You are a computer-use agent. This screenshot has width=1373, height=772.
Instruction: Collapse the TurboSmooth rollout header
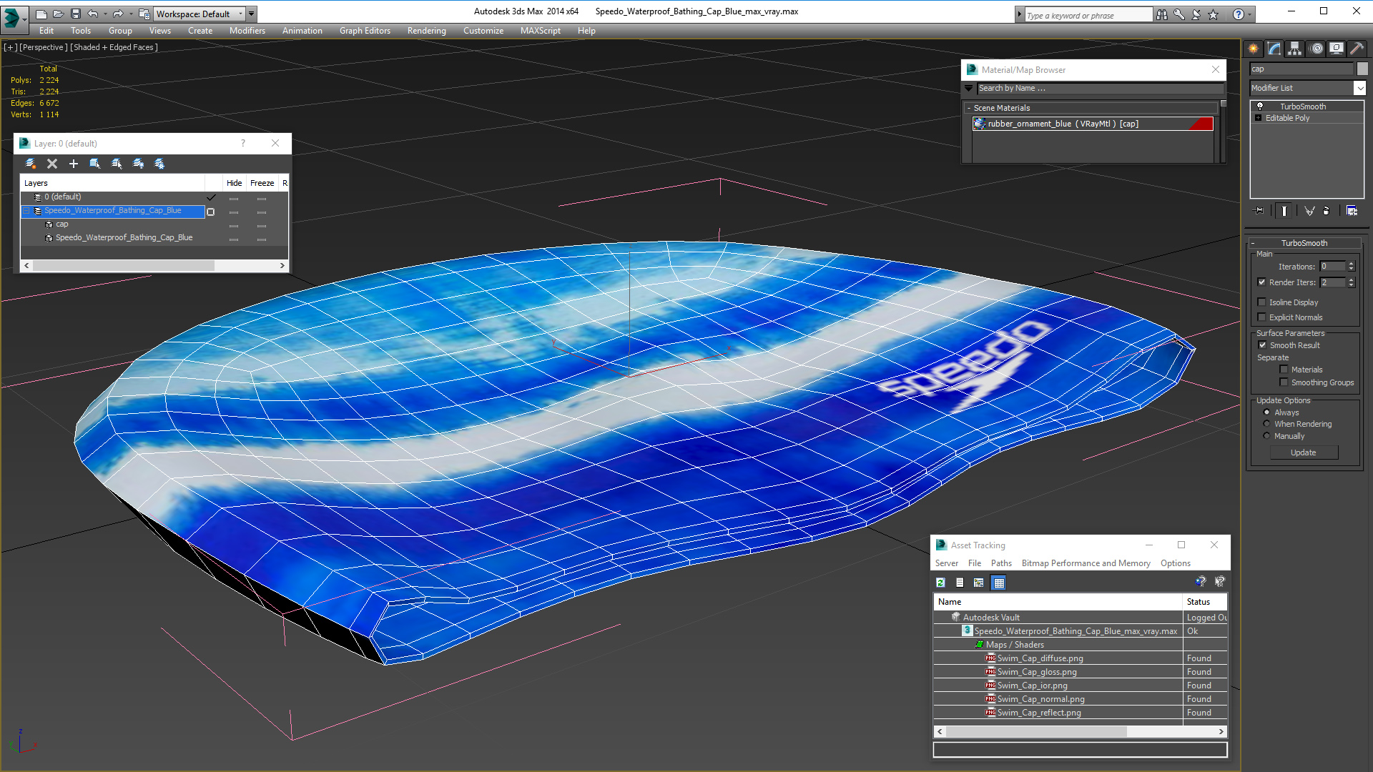(x=1304, y=243)
